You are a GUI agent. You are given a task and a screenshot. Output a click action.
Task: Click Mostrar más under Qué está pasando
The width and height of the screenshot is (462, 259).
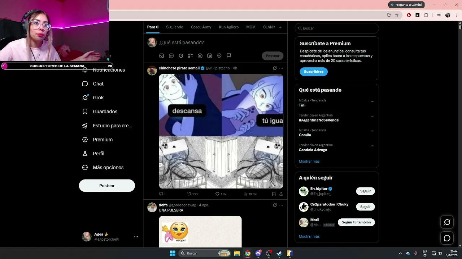click(309, 161)
